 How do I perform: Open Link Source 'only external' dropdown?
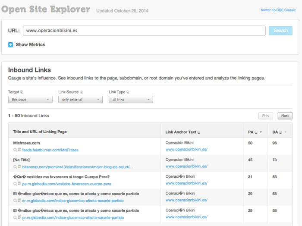81,100
